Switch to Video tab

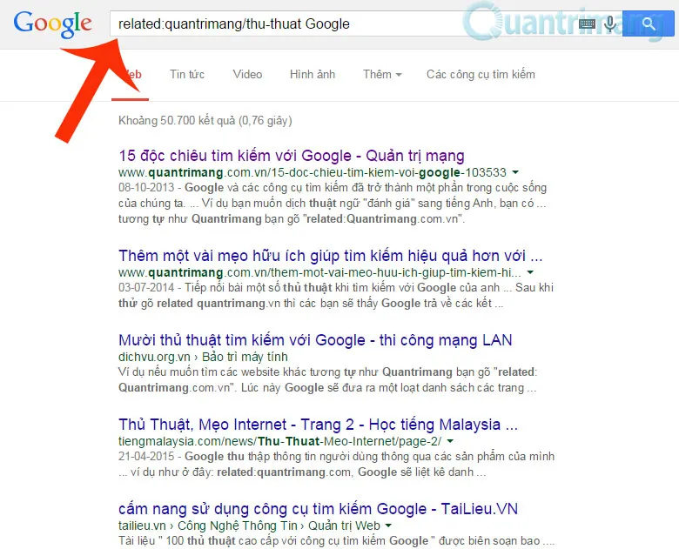tap(247, 75)
